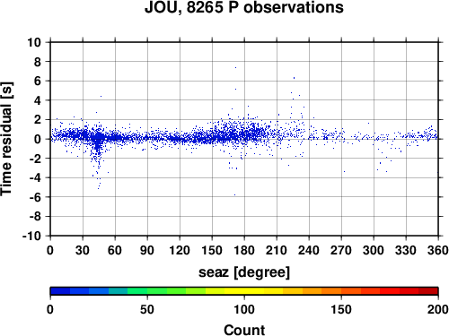Click the dark blue start of colorbar
This screenshot has width=449, height=336.
pos(60,291)
